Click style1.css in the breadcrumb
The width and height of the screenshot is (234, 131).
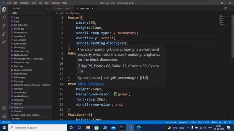click(63, 13)
